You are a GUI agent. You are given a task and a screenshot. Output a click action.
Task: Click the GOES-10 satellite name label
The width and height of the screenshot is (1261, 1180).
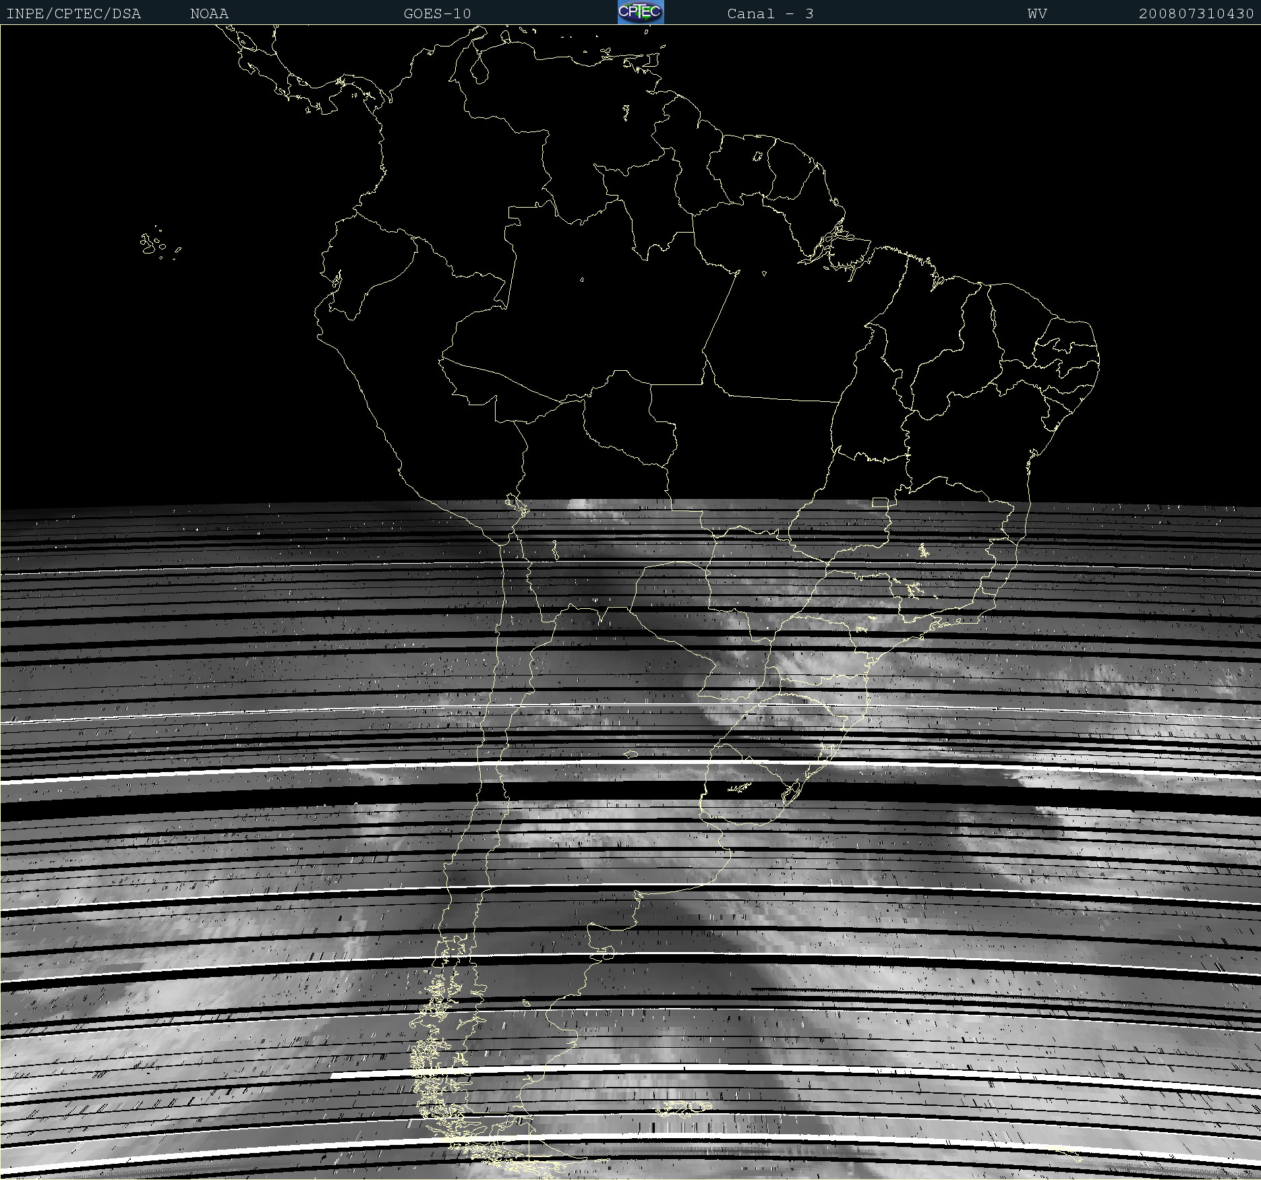tap(437, 13)
